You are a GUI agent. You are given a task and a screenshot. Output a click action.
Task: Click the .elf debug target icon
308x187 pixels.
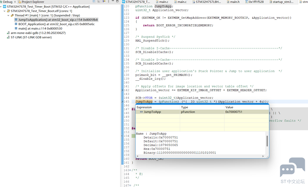[x=9, y=11]
